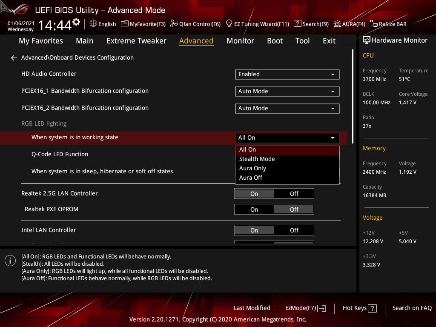Screen dimensions: 436x327
Task: Switch to My Favorites tab
Action: click(x=41, y=41)
